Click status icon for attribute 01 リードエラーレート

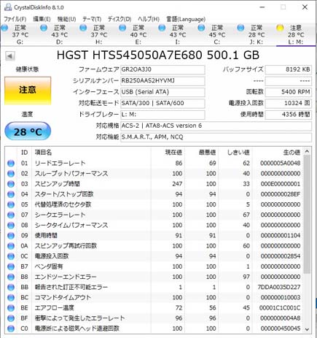pos(11,164)
